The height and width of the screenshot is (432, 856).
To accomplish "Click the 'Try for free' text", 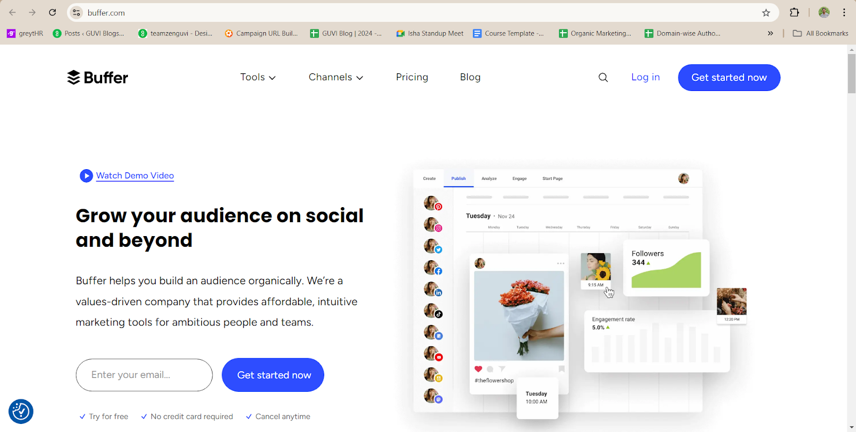I will point(109,416).
